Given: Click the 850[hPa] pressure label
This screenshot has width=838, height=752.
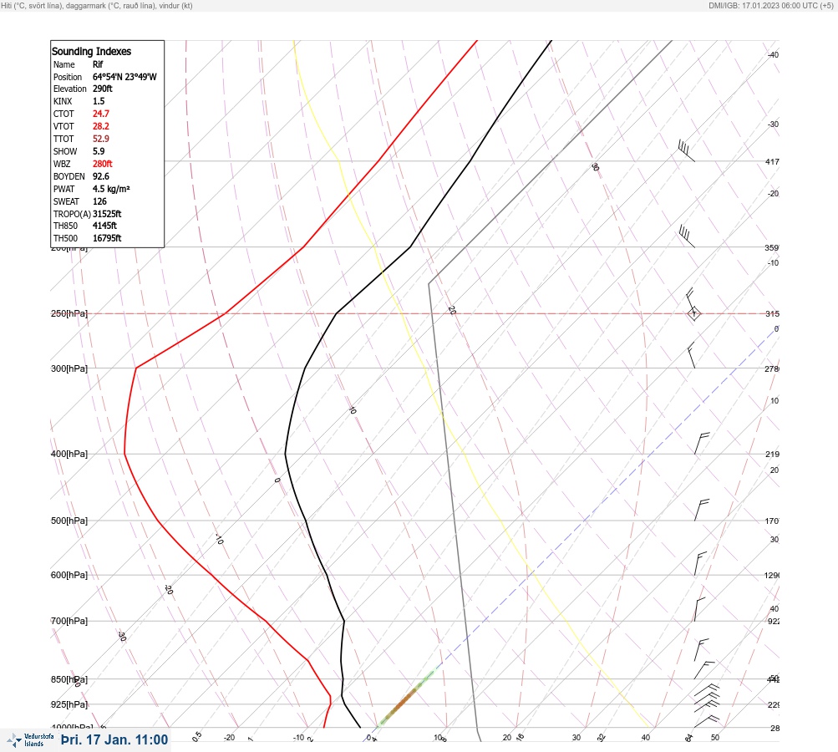Looking at the screenshot, I should click(69, 679).
